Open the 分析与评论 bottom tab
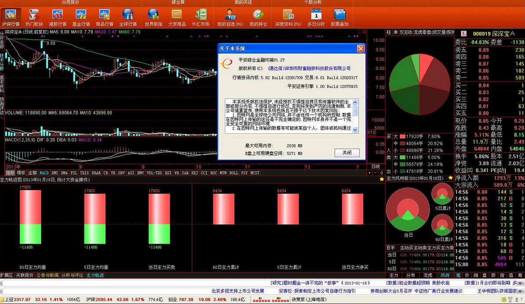The width and height of the screenshot is (525, 304). pos(72,275)
